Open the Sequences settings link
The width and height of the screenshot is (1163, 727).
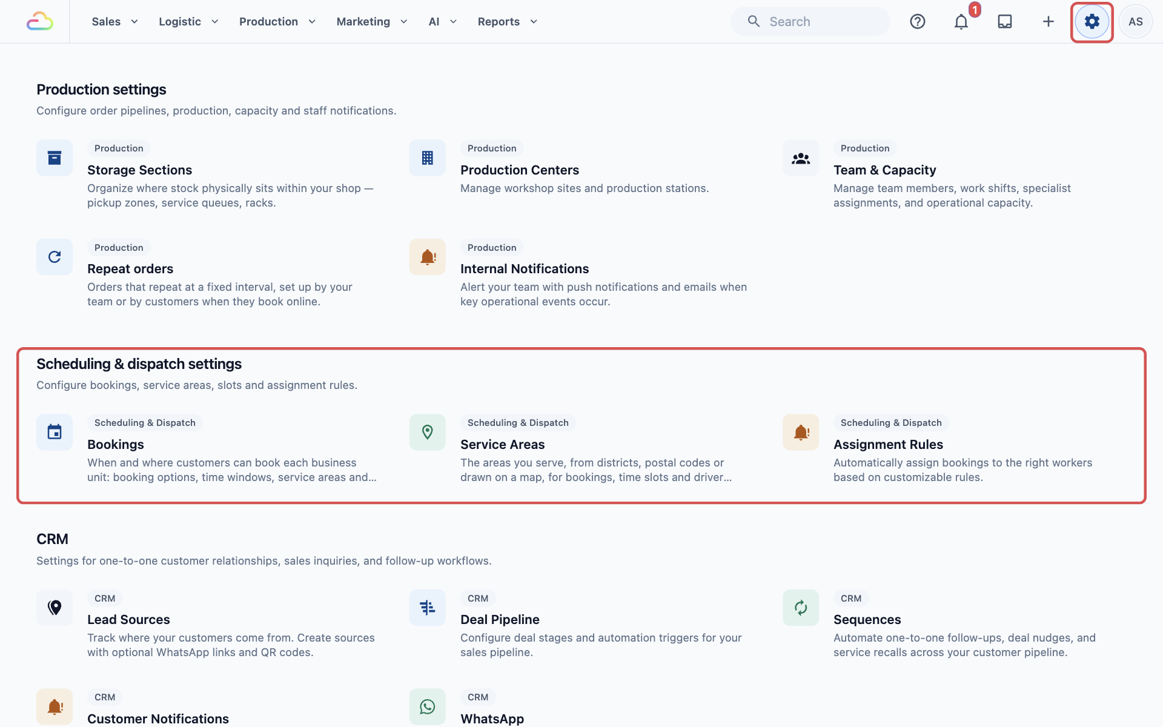pyautogui.click(x=867, y=620)
